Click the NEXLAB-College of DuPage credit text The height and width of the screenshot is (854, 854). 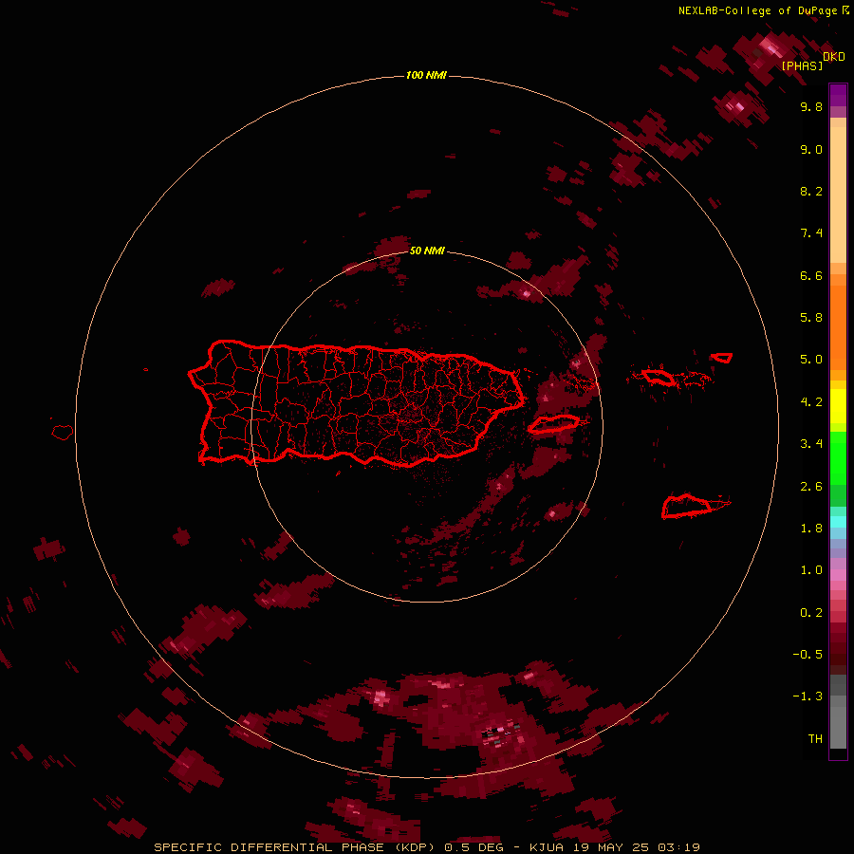[x=757, y=10]
